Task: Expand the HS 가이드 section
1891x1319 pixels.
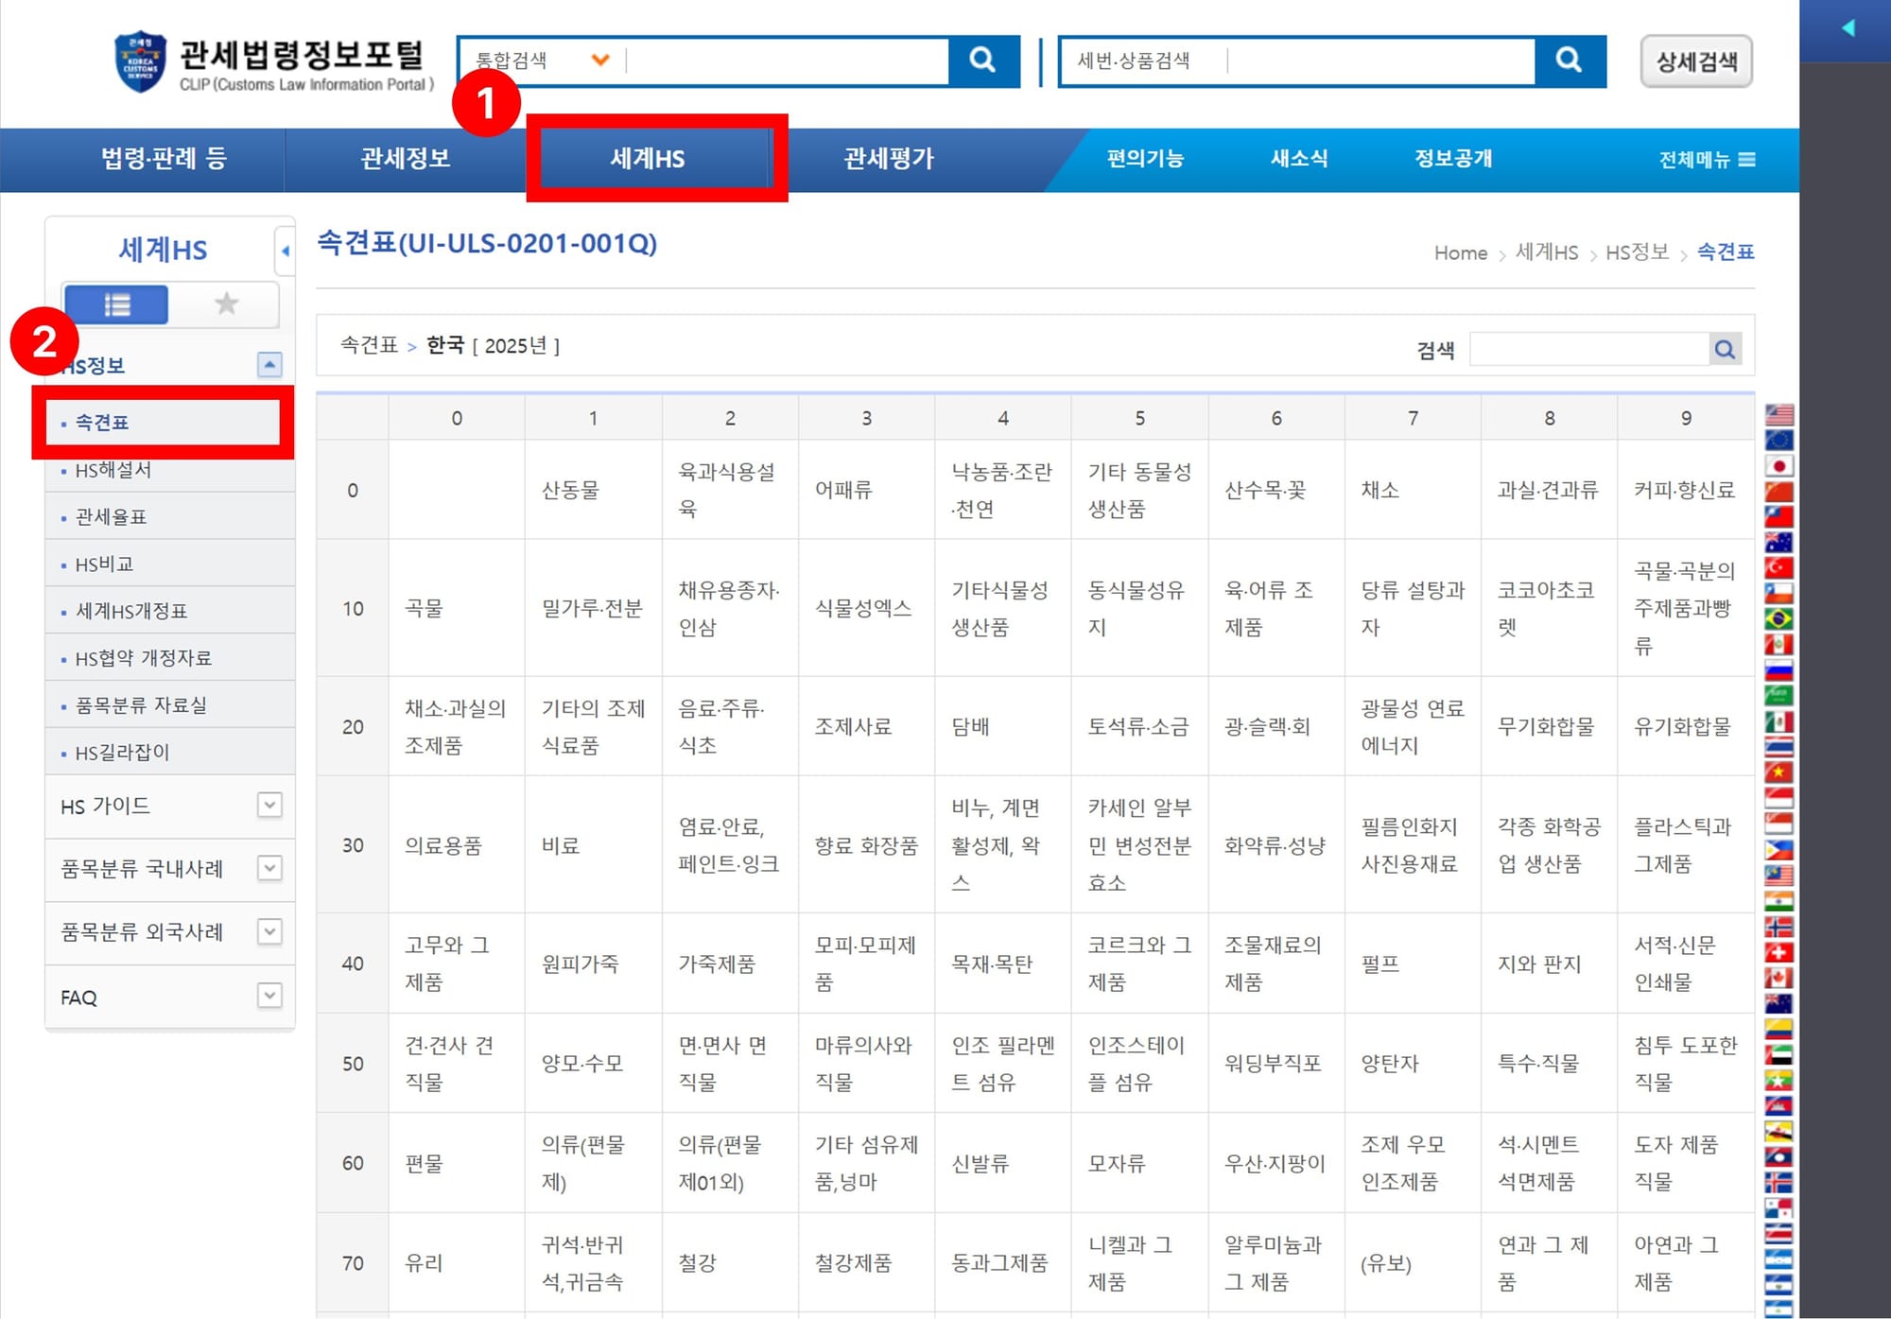Action: point(270,806)
